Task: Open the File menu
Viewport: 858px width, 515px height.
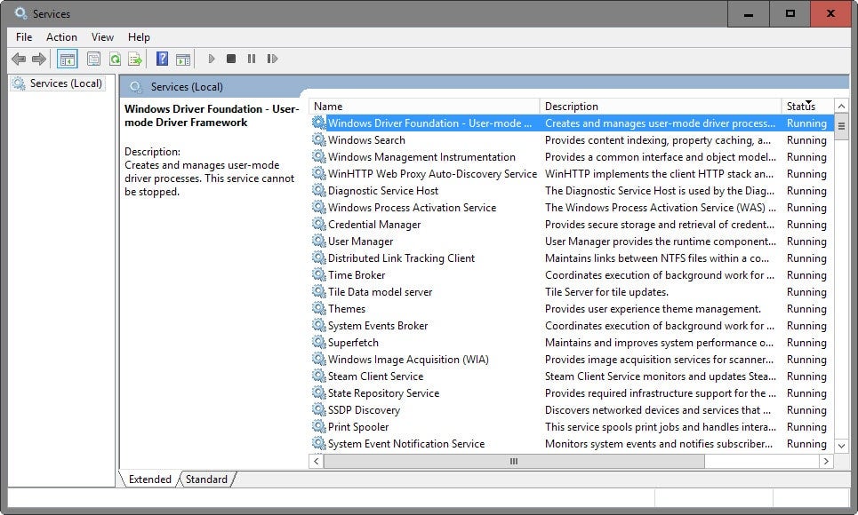Action: (x=23, y=37)
